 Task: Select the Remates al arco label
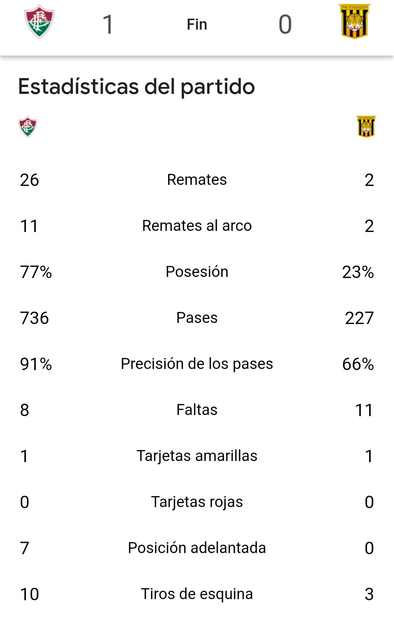[197, 226]
